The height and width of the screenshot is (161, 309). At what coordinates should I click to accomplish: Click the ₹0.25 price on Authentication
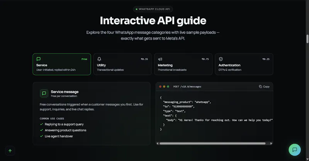[266, 59]
